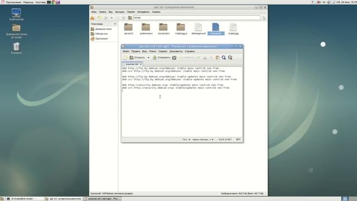This screenshot has width=357, height=201.
Task: Open Система menu in top panel
Action: (41, 2)
